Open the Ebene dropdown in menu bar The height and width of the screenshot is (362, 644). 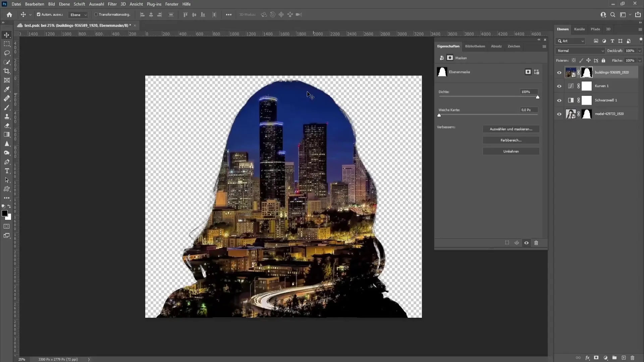(x=64, y=4)
